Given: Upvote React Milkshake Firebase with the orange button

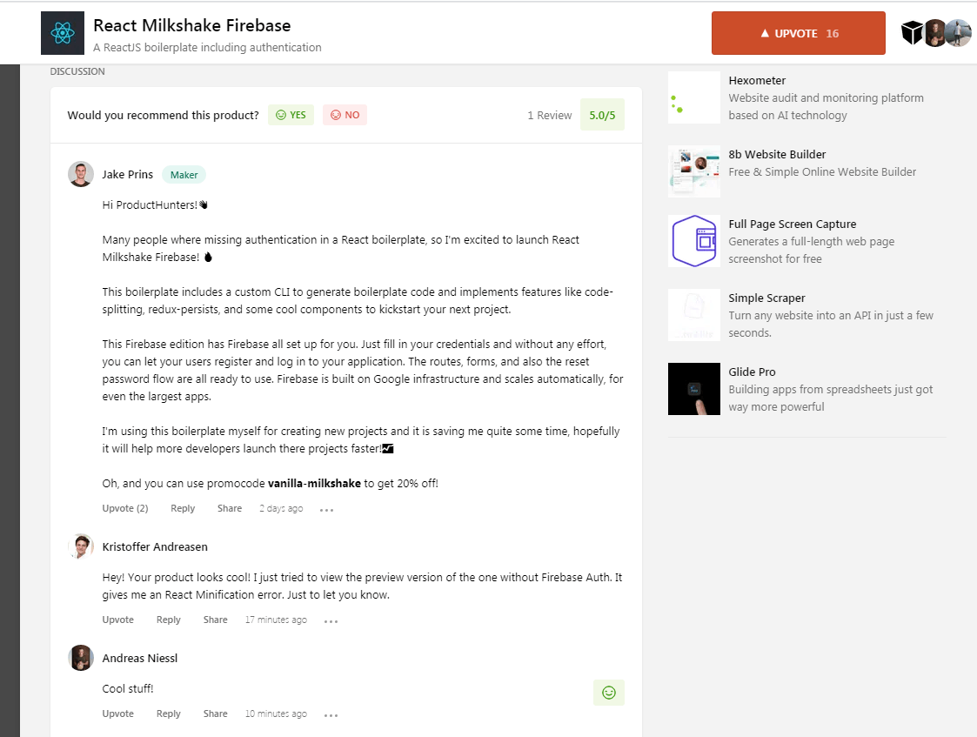Looking at the screenshot, I should [798, 33].
